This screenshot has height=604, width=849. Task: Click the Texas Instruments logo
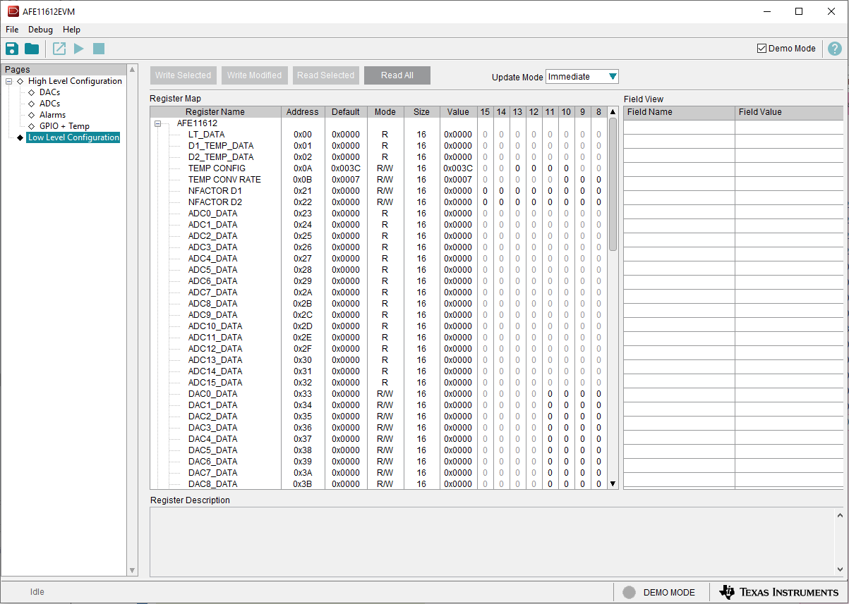(x=778, y=592)
